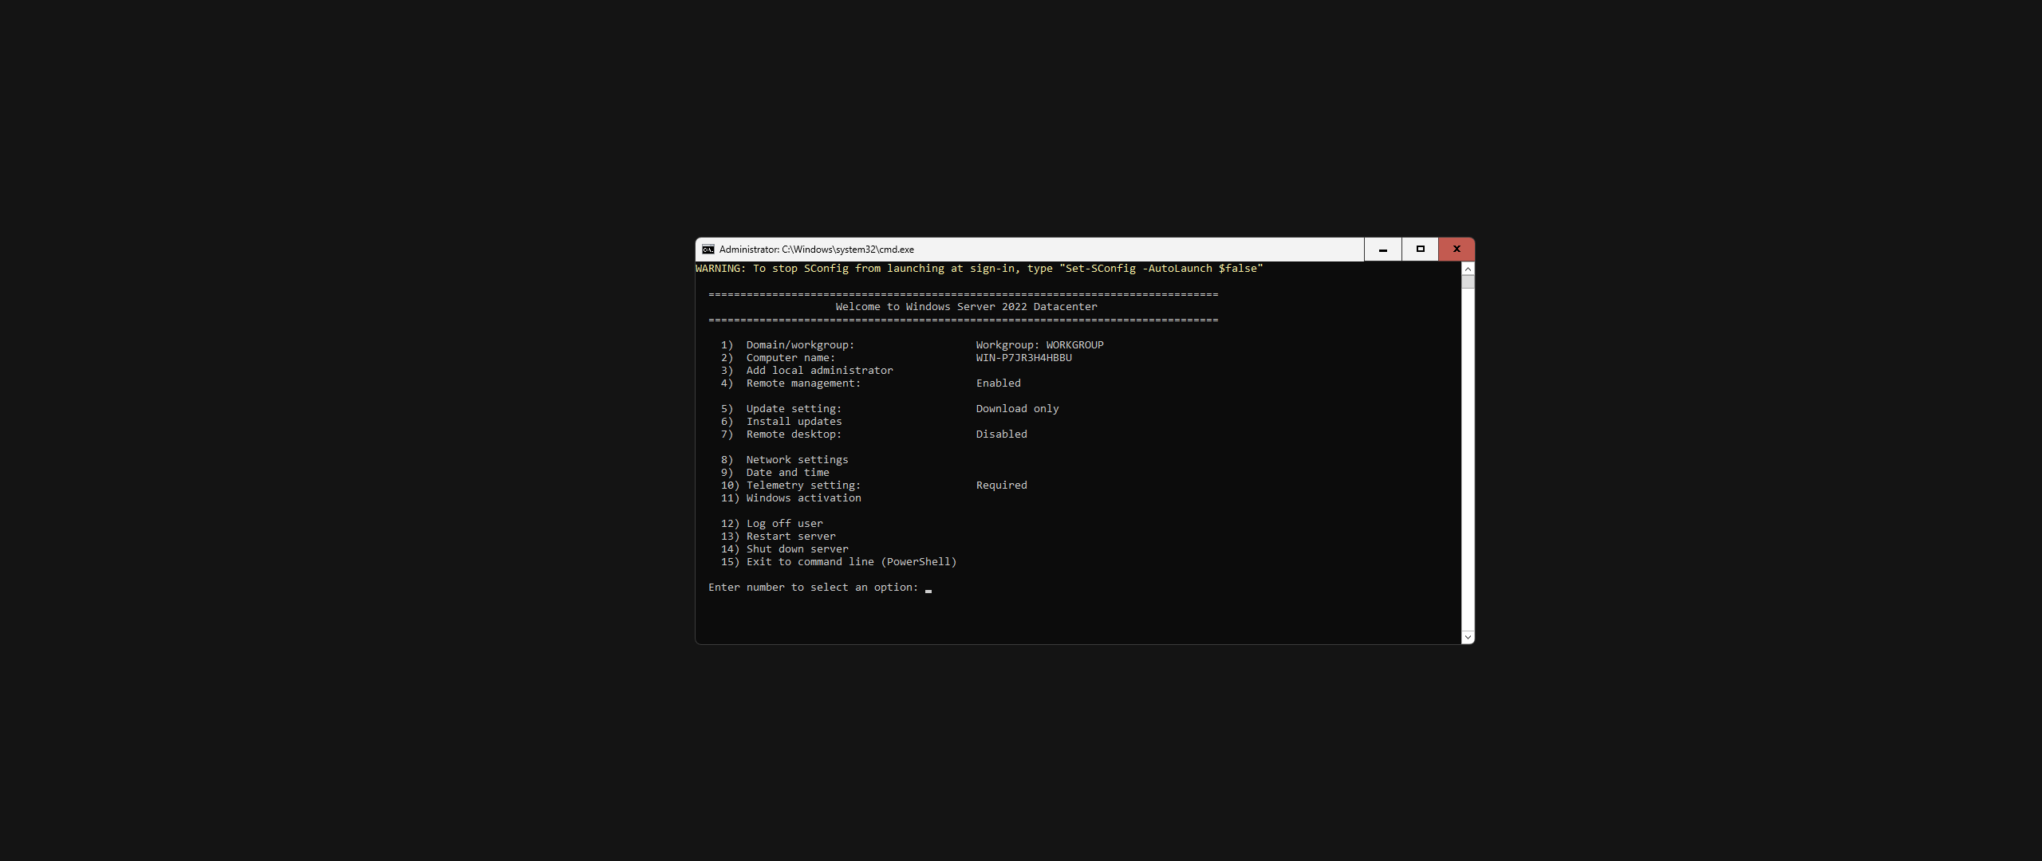Image resolution: width=2042 pixels, height=861 pixels.
Task: Maximize the command prompt window
Action: coord(1420,250)
